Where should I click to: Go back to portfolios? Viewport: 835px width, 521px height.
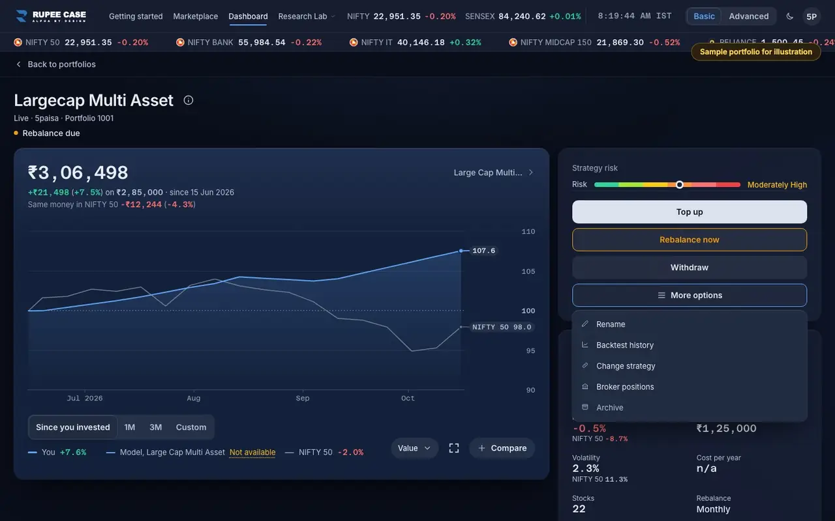coord(55,64)
